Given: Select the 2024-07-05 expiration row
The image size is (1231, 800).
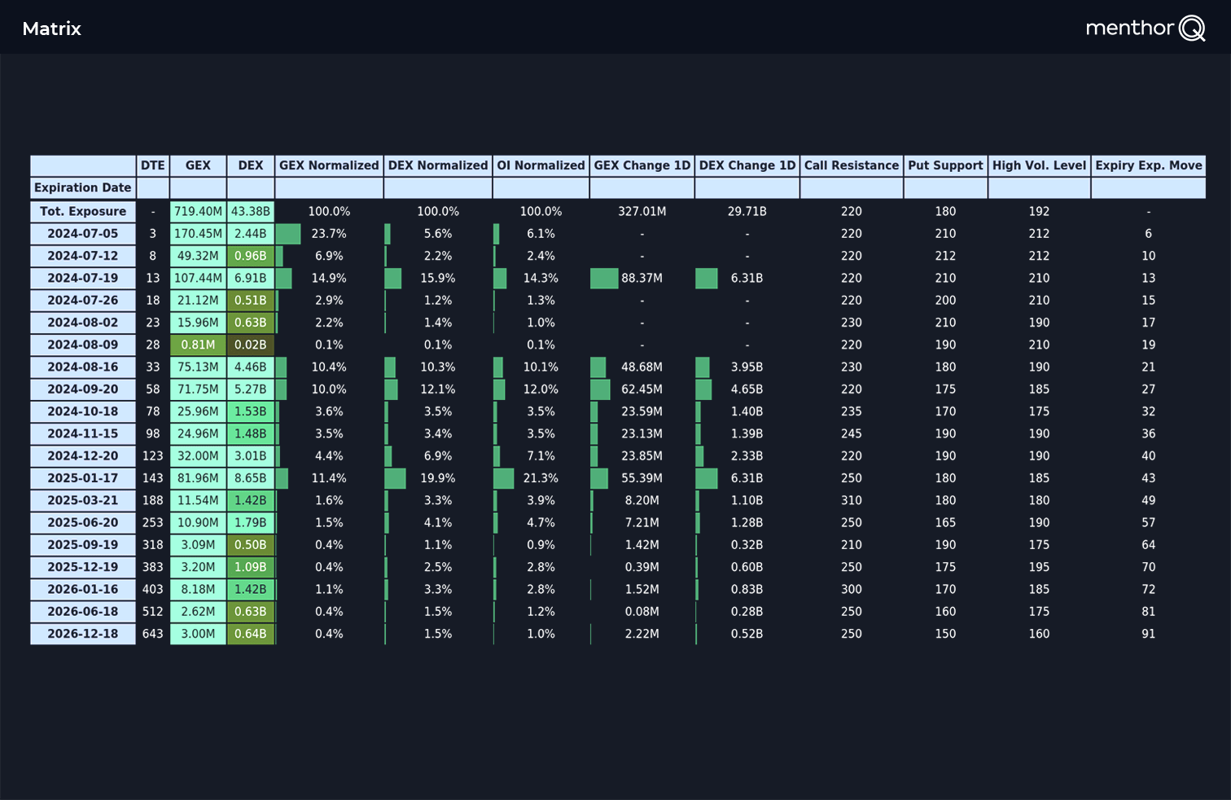Looking at the screenshot, I should (x=82, y=234).
